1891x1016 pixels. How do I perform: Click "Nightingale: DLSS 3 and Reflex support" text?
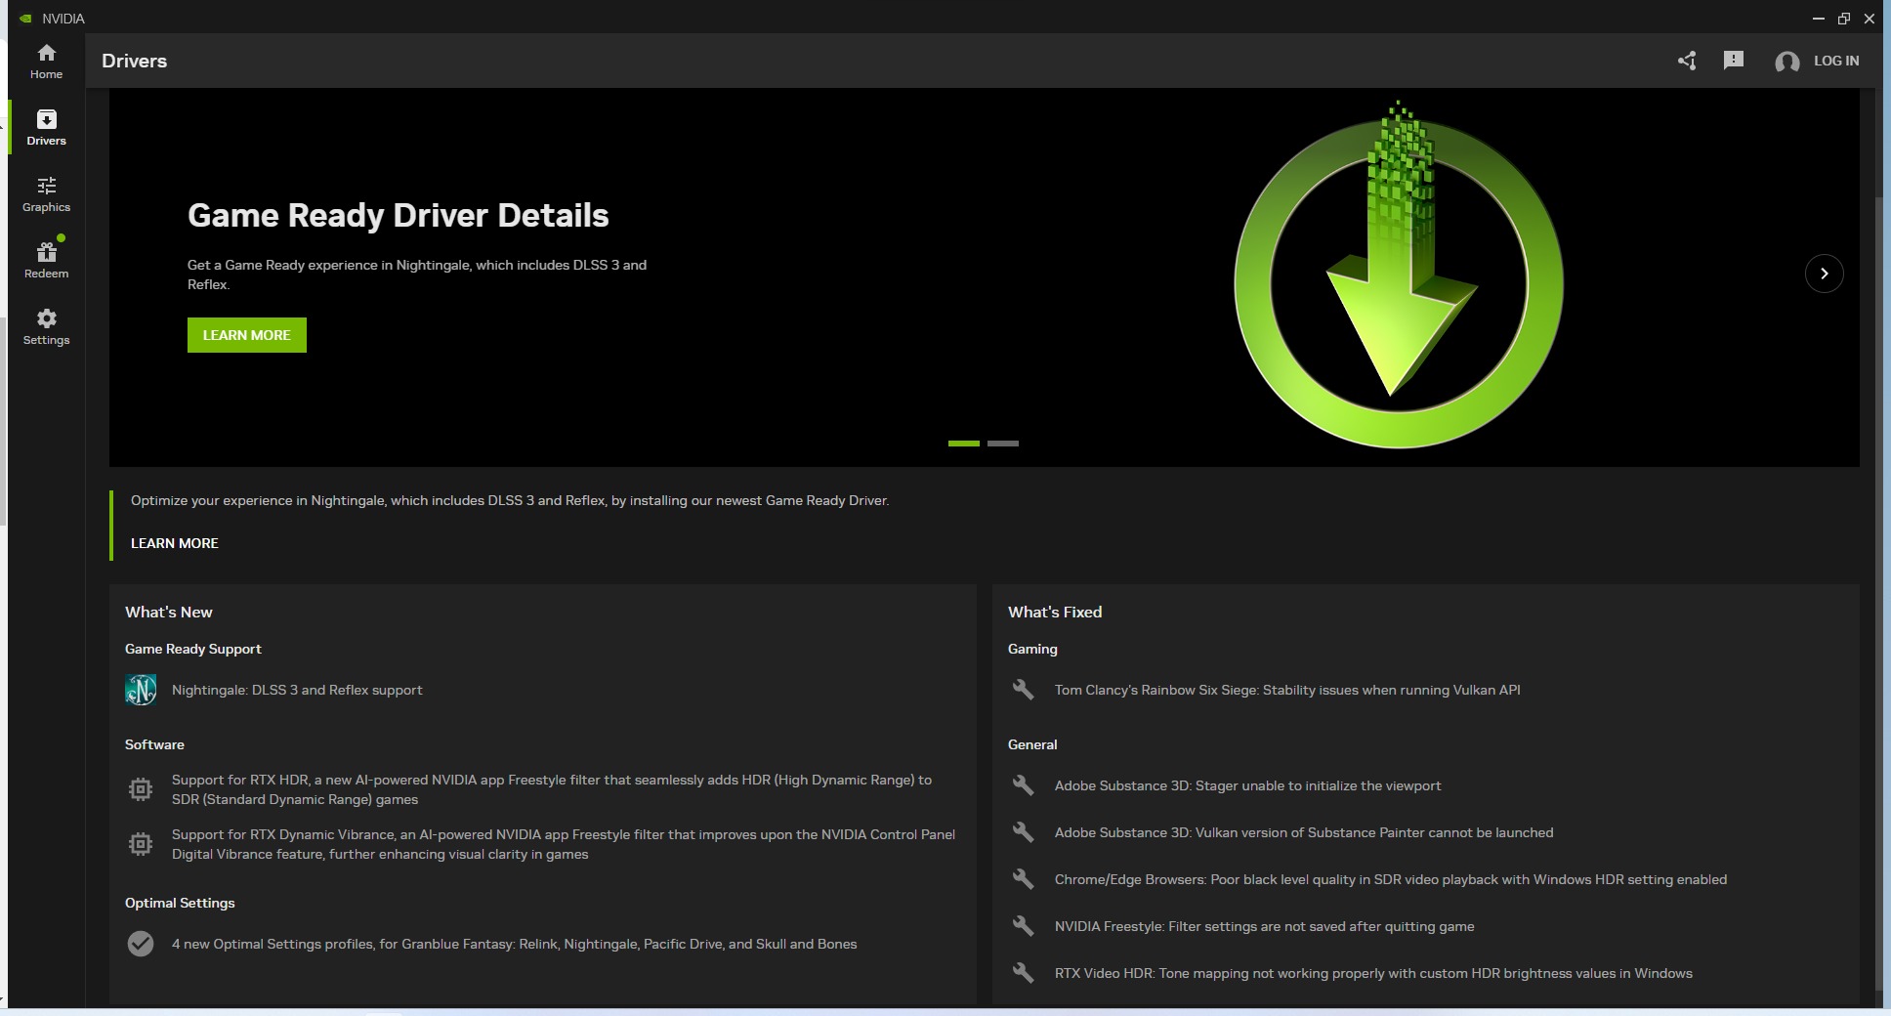point(297,690)
